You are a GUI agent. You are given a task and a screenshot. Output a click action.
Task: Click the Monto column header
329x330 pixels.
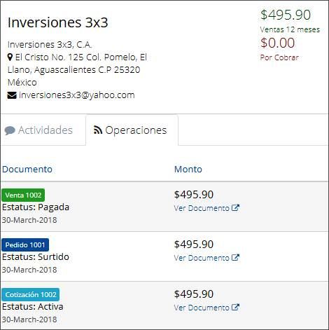(x=188, y=170)
